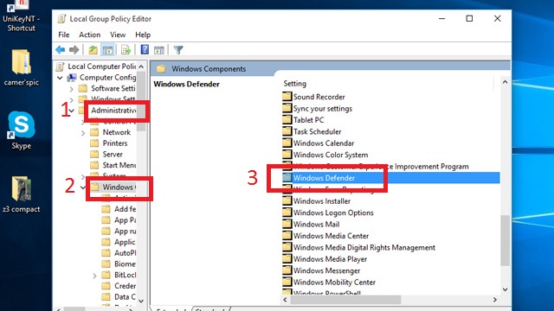The height and width of the screenshot is (311, 554).
Task: Select the Printers tree item
Action: pyautogui.click(x=115, y=143)
